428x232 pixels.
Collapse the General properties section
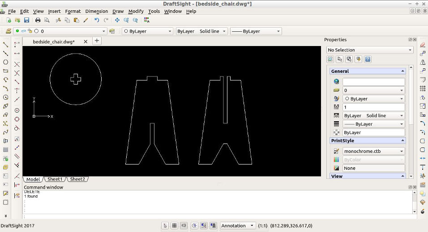pyautogui.click(x=402, y=71)
